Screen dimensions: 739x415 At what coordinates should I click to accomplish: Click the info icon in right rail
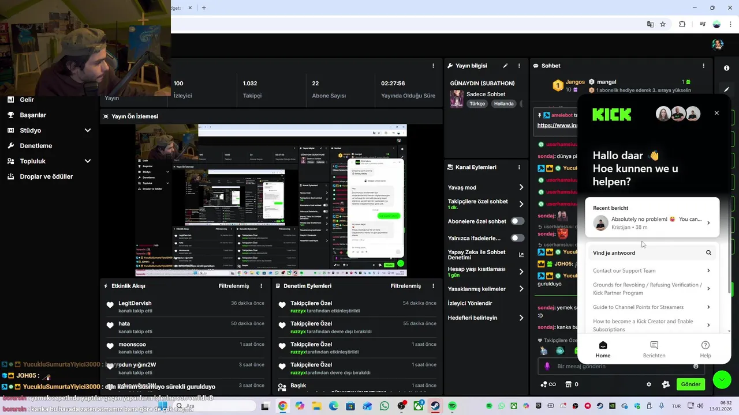tap(726, 68)
